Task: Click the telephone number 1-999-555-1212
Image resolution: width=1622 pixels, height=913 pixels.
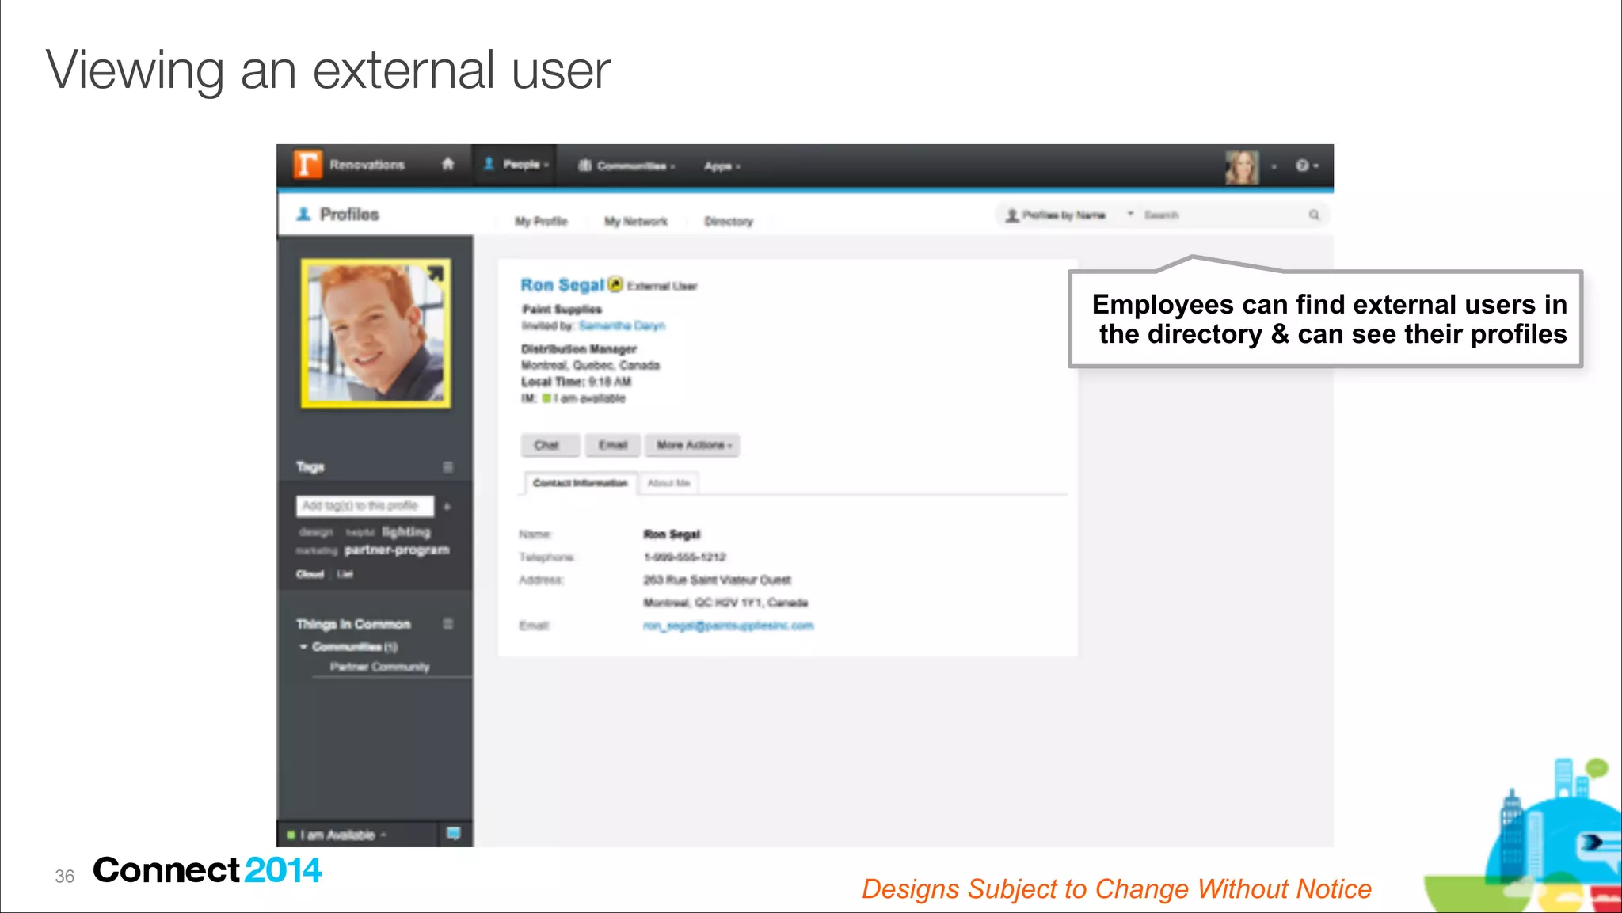Action: pyautogui.click(x=684, y=557)
